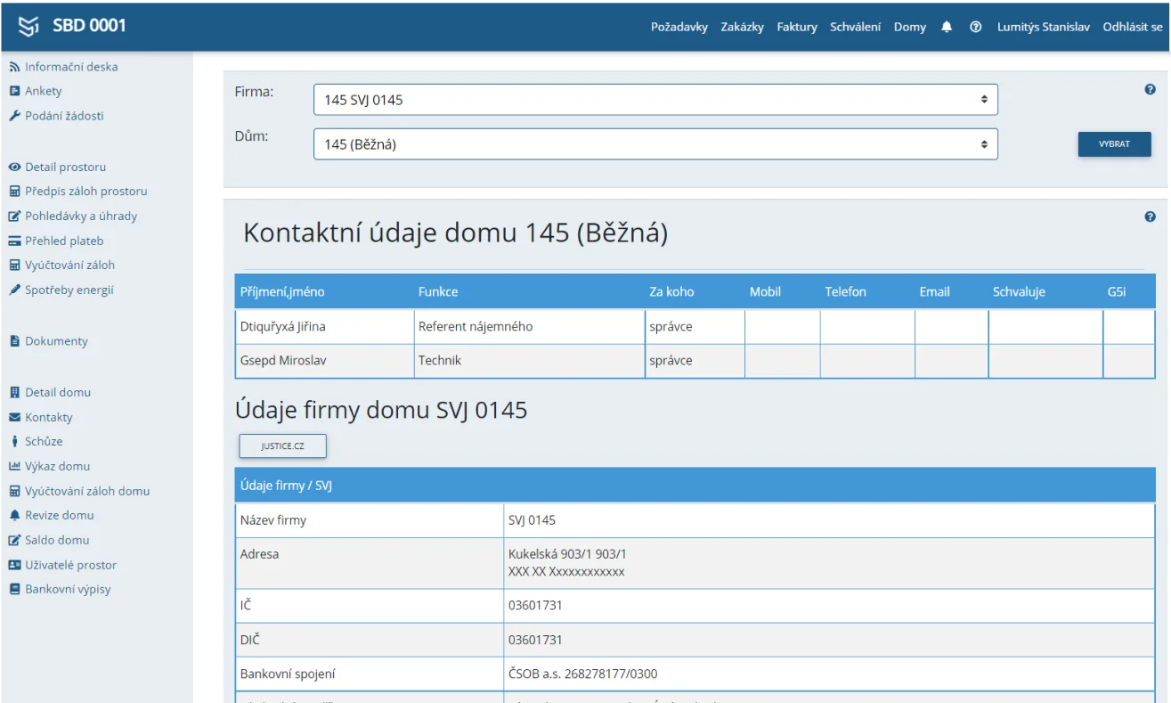
Task: Click the Referent nájemného cell
Action: (x=529, y=326)
